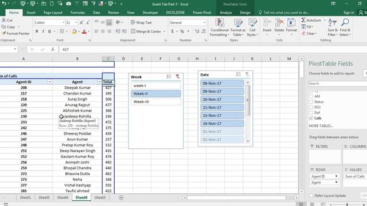Click the zoom slider in status bar

347,205
